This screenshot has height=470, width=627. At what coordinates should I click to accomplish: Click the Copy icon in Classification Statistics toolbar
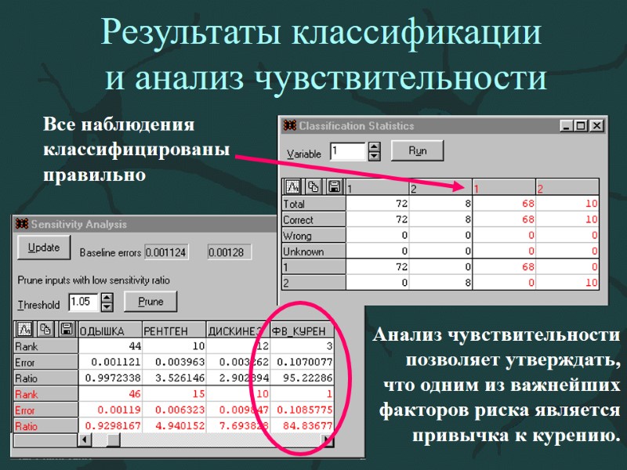[x=314, y=186]
